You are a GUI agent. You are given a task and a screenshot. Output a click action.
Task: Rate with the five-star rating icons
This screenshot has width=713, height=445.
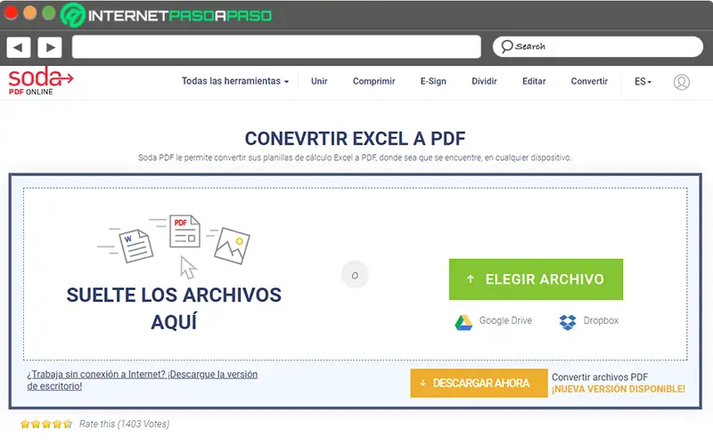[x=46, y=425]
